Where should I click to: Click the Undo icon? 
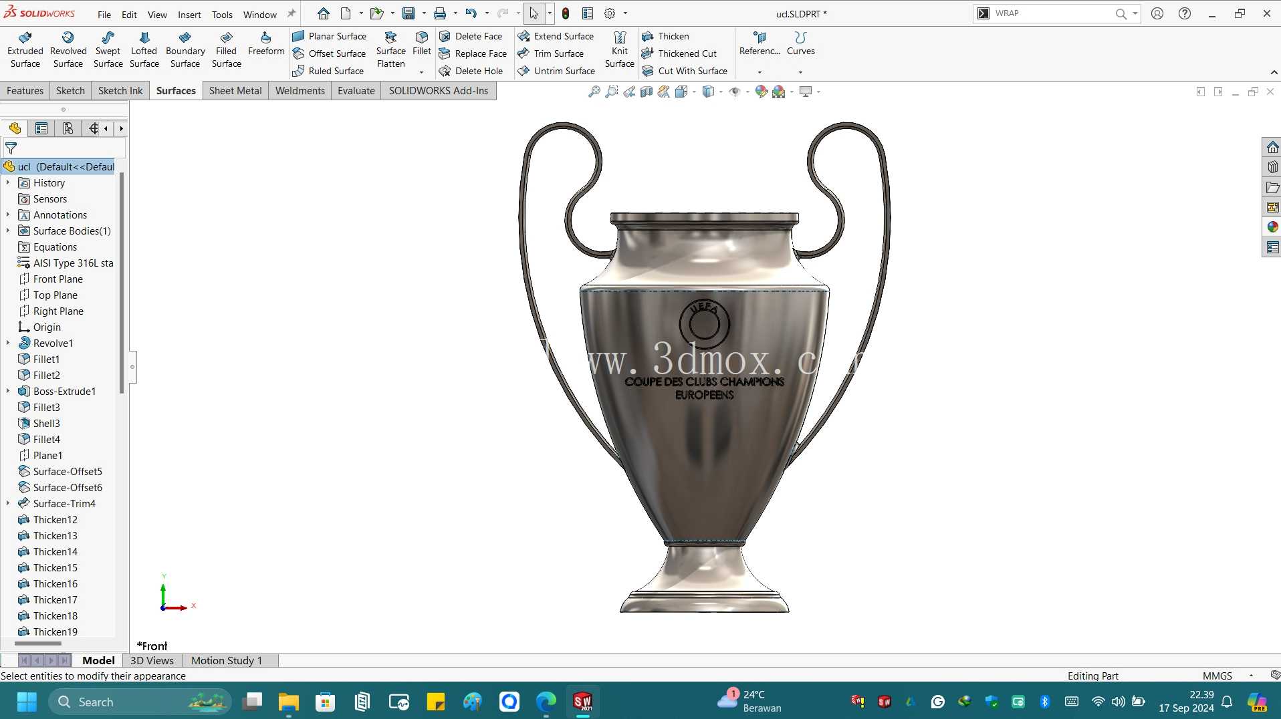tap(471, 13)
